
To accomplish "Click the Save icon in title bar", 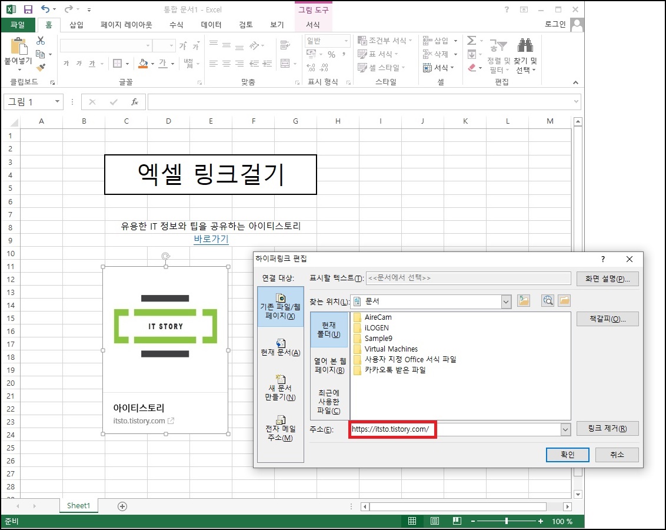I will tap(28, 9).
